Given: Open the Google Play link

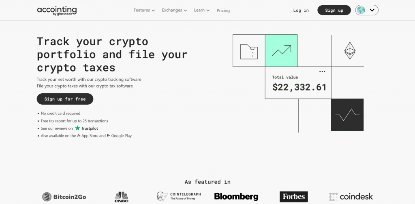Looking at the screenshot, I should coord(119,136).
